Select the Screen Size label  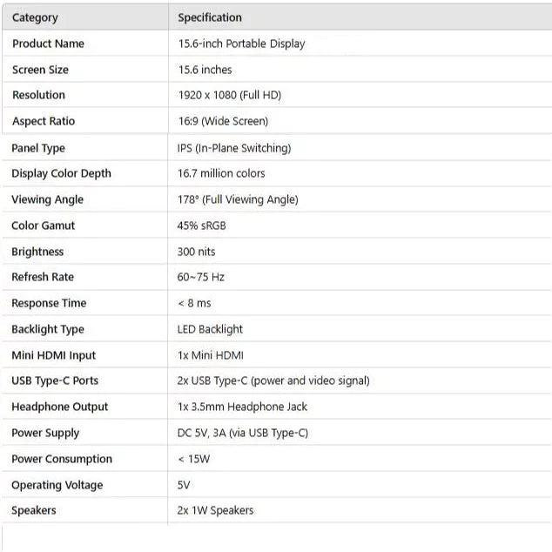40,70
